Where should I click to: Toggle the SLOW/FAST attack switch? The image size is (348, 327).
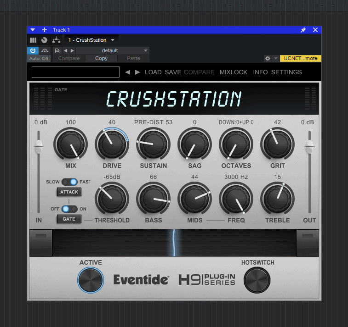pyautogui.click(x=69, y=182)
